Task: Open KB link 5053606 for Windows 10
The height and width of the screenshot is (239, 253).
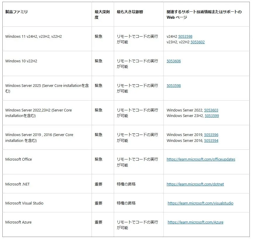Action: [174, 61]
